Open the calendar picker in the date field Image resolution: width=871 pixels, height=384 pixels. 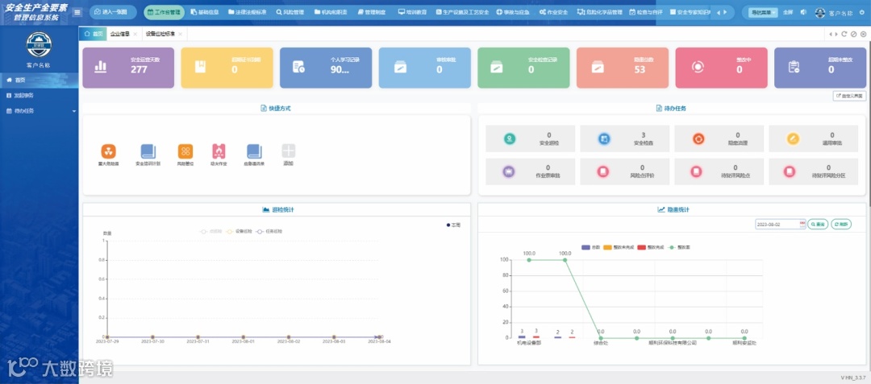(802, 225)
